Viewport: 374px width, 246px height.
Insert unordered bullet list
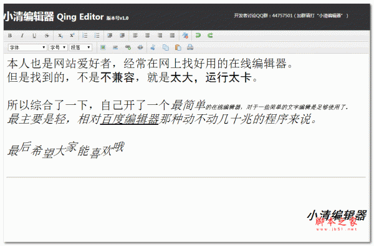[97, 36]
